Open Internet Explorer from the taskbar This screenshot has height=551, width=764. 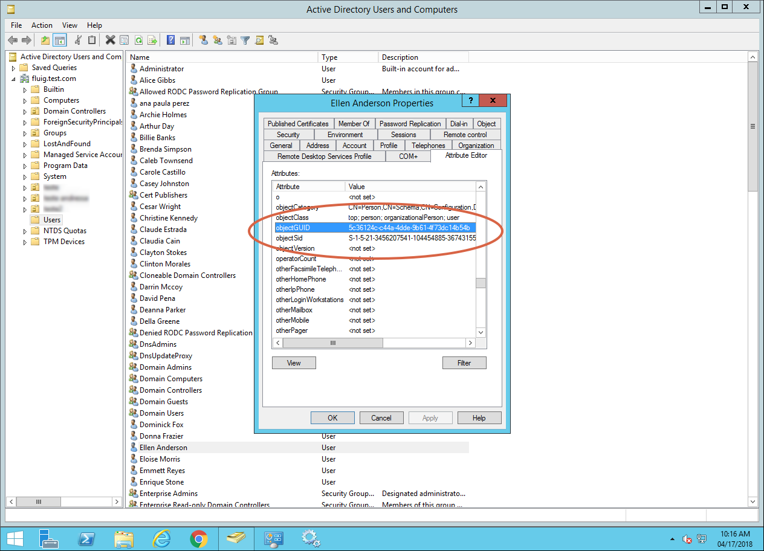pyautogui.click(x=161, y=538)
